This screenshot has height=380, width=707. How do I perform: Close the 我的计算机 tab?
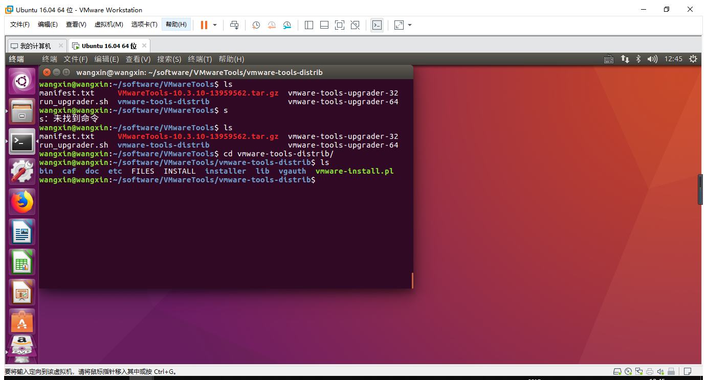click(x=61, y=46)
